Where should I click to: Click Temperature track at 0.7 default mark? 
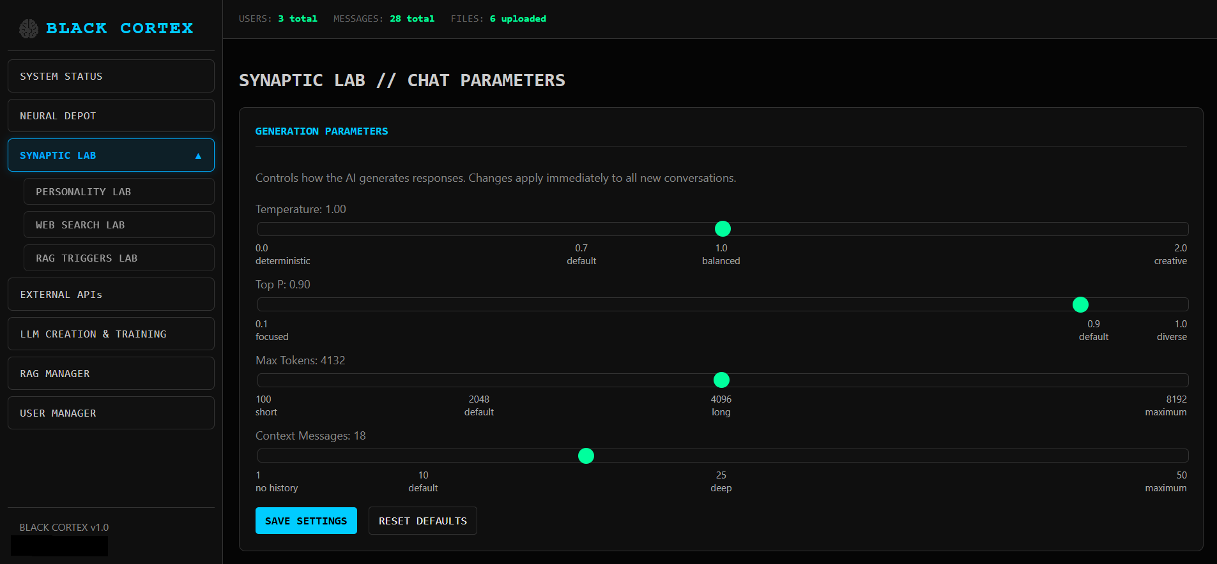(x=583, y=229)
